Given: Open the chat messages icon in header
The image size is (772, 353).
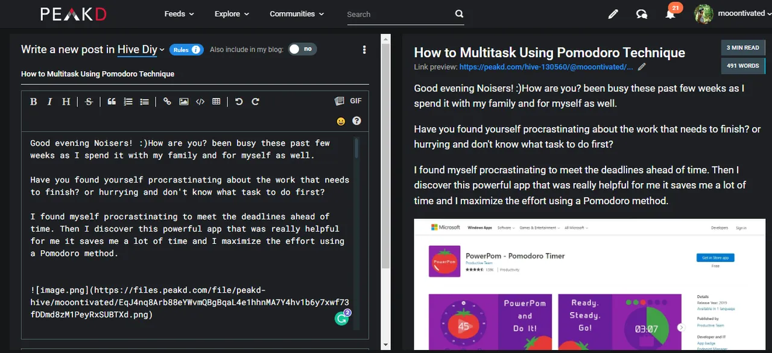Looking at the screenshot, I should pyautogui.click(x=642, y=14).
